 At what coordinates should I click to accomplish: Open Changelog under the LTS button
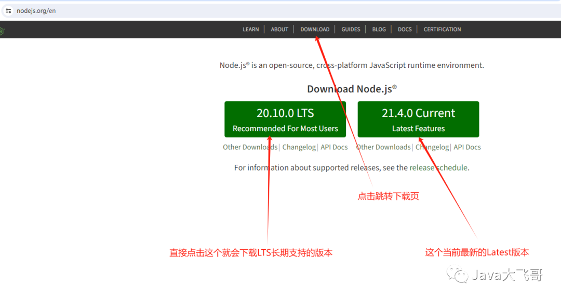299,147
